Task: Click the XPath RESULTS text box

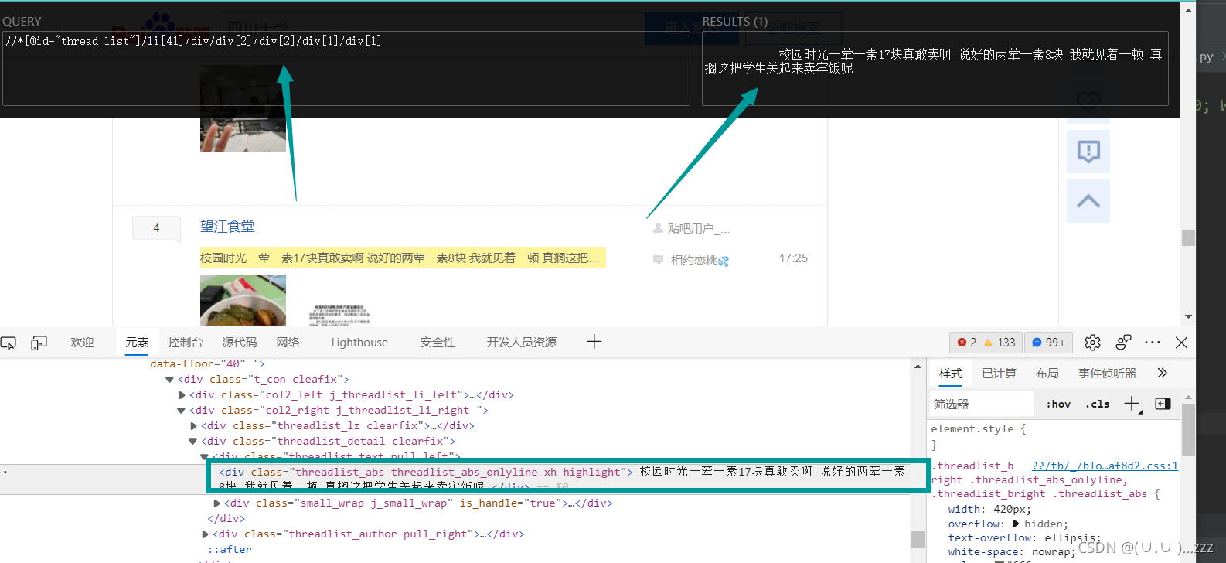Action: click(935, 68)
